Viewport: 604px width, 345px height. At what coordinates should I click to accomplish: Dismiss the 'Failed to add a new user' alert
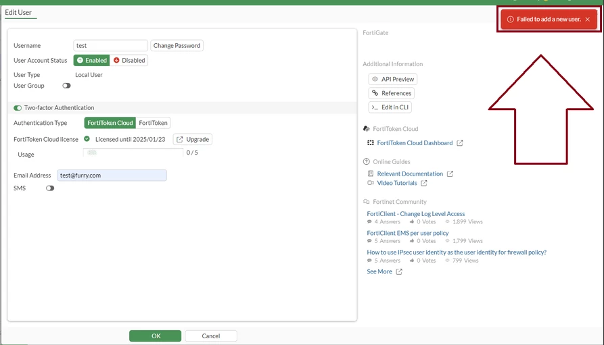pos(588,19)
